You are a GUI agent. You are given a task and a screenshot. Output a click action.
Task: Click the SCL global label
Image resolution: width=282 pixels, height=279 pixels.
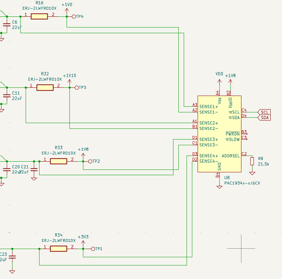point(264,112)
